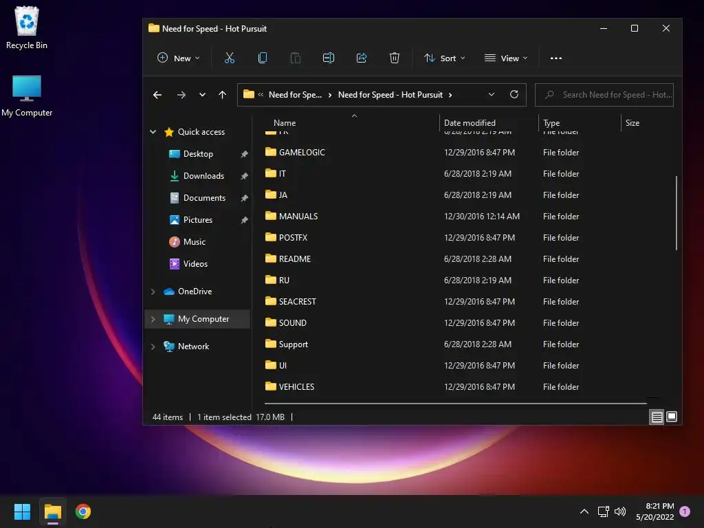Open the See more three-dots menu
This screenshot has height=528, width=704.
point(555,58)
